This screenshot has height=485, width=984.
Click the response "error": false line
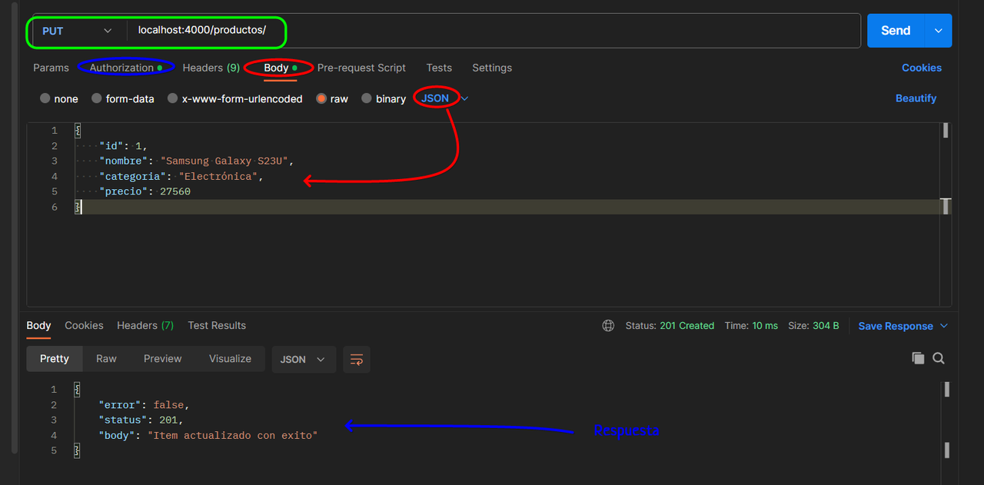(144, 404)
